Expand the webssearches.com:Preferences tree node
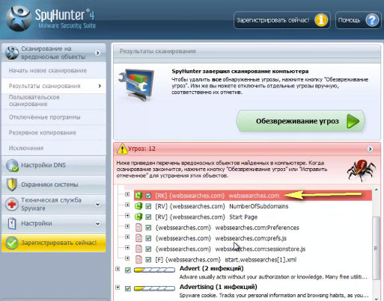This screenshot has width=384, height=301. [x=127, y=226]
